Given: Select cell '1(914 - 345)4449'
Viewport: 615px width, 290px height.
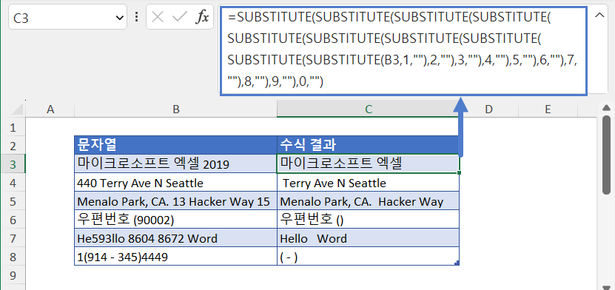Looking at the screenshot, I should tap(175, 256).
